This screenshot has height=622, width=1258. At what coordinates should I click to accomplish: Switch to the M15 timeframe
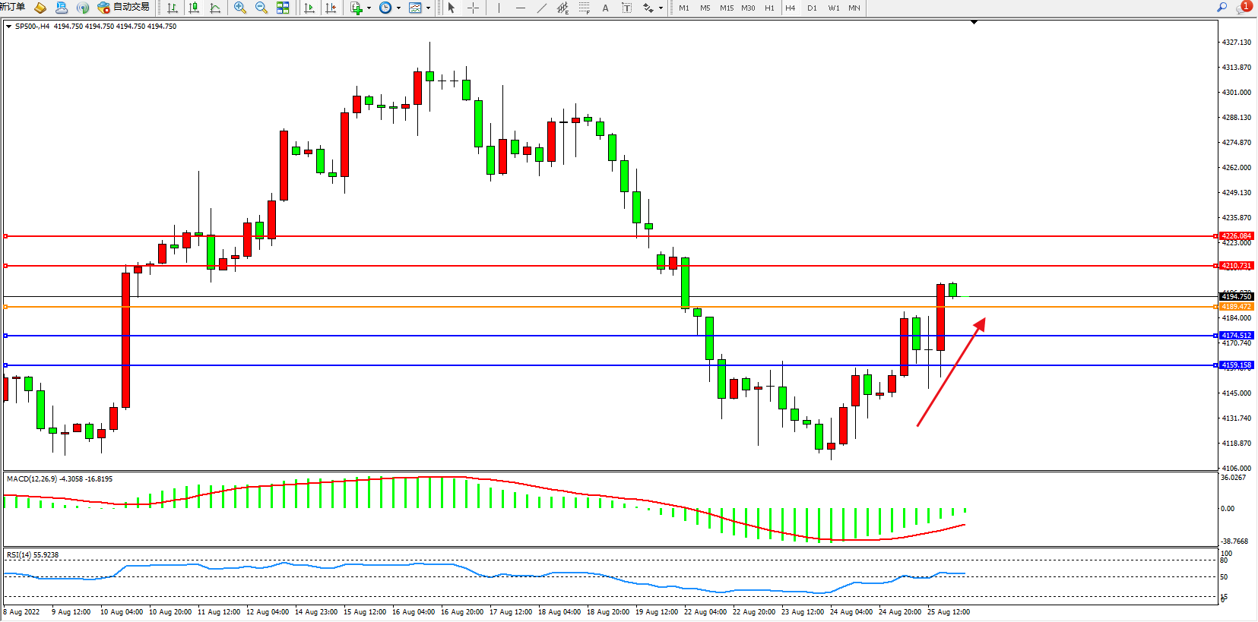pos(727,8)
